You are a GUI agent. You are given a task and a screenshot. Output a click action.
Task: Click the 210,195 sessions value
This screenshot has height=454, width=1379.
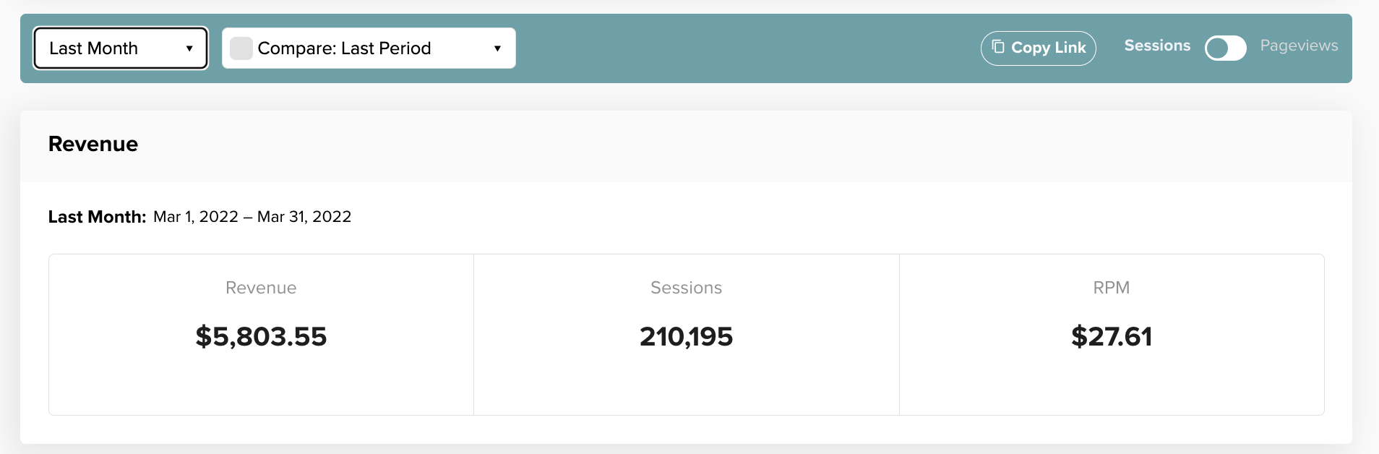pyautogui.click(x=686, y=337)
